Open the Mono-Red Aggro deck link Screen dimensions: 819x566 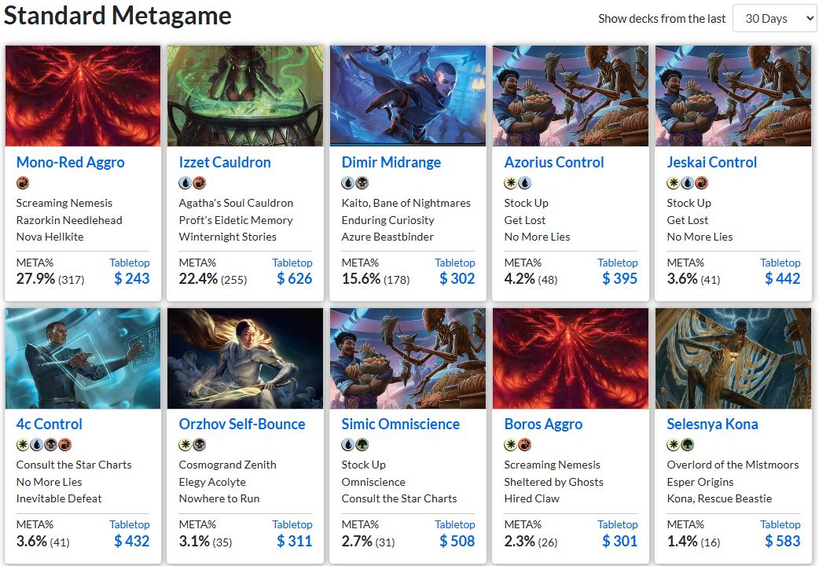[x=70, y=163]
